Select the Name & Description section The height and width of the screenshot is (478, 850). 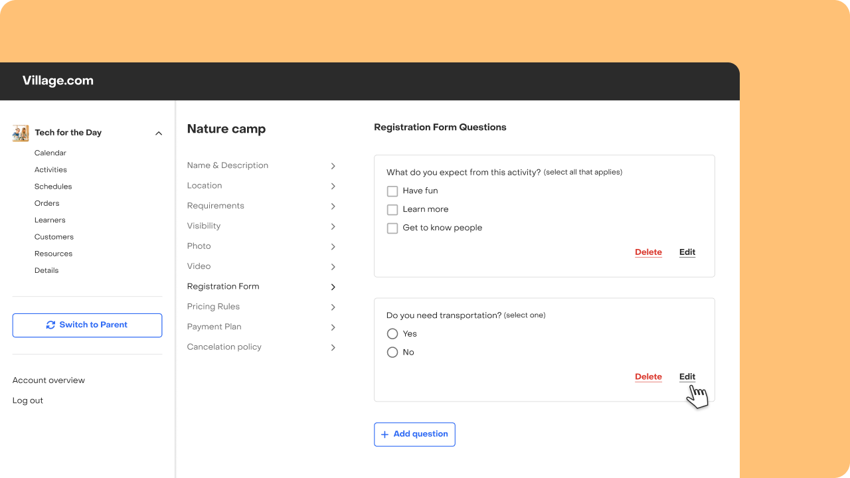(228, 166)
